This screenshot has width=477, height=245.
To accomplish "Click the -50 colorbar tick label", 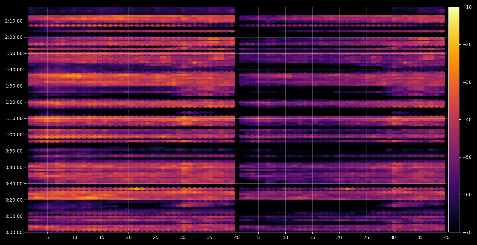I will click(467, 157).
